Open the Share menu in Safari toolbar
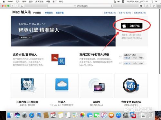The image size is (161, 120). coord(147,6)
